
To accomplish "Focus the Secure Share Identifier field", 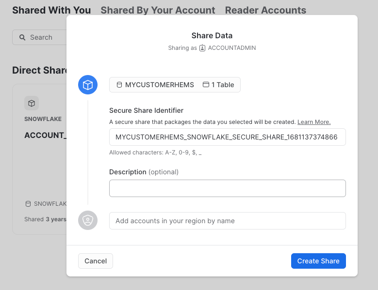I will 227,137.
